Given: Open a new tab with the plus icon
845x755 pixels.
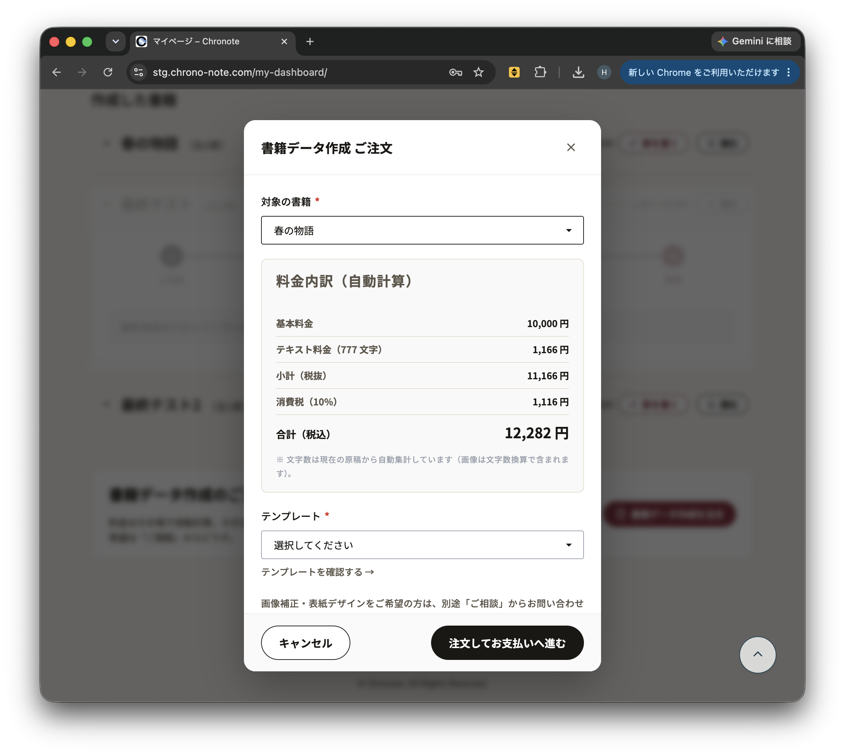Looking at the screenshot, I should 310,41.
